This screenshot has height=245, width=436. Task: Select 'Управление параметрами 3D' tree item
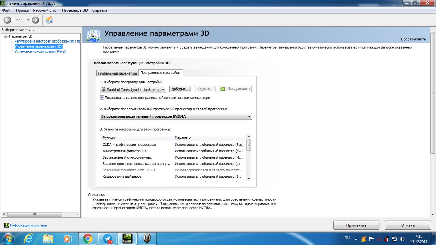pos(38,46)
